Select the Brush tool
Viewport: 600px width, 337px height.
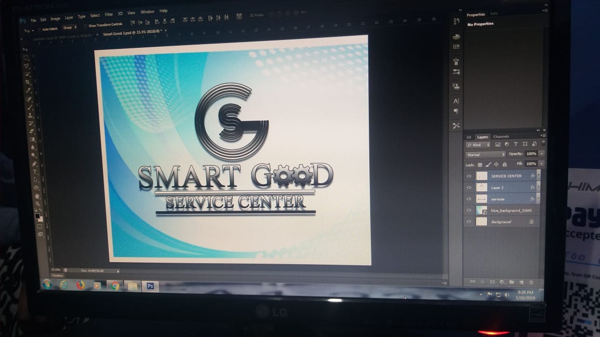click(30, 107)
